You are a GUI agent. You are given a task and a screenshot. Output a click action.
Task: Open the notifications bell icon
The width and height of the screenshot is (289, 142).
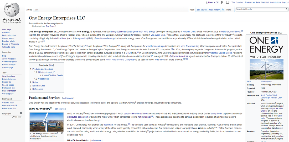pos(222,2)
